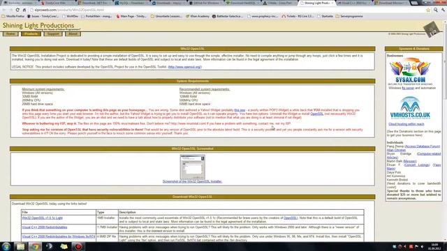Image resolution: width=447 pixels, height=251 pixels.
Task: Open the 'ftp server' sponsor link
Action: point(408,89)
